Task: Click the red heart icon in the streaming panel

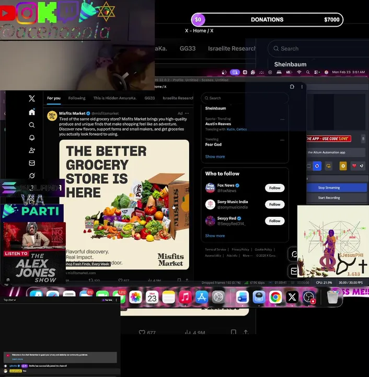Action: tap(354, 165)
